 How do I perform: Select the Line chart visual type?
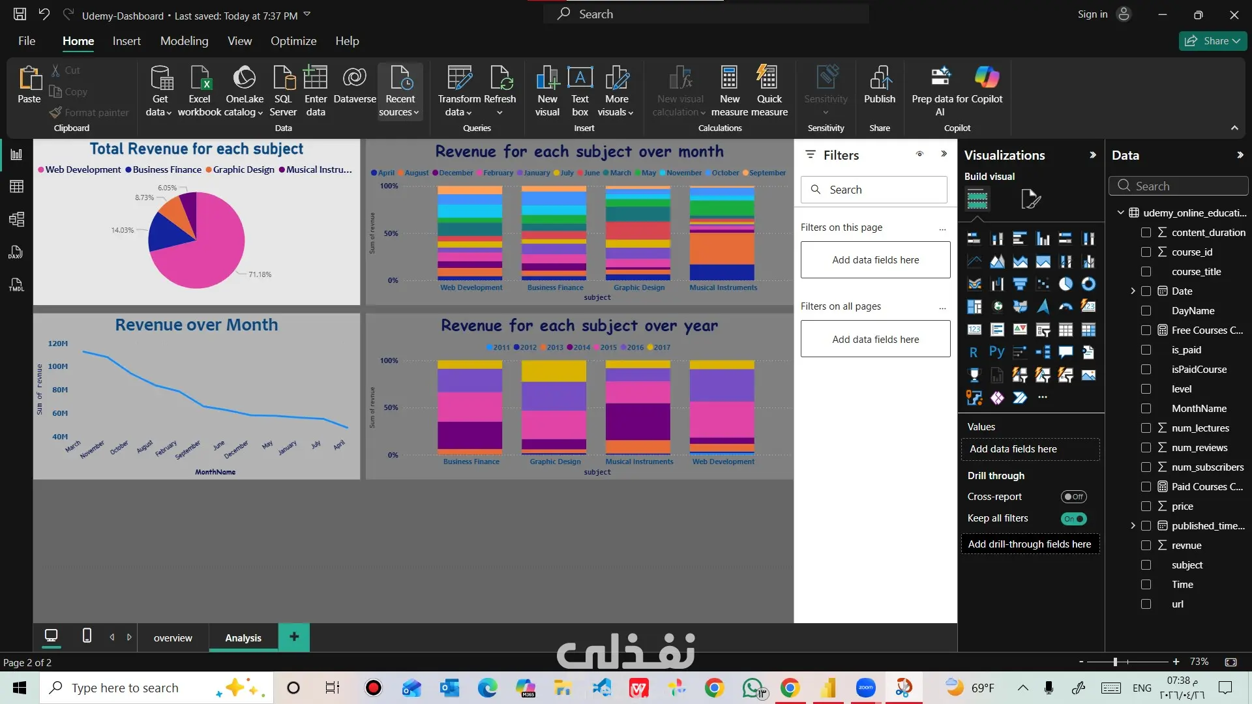[x=974, y=261]
